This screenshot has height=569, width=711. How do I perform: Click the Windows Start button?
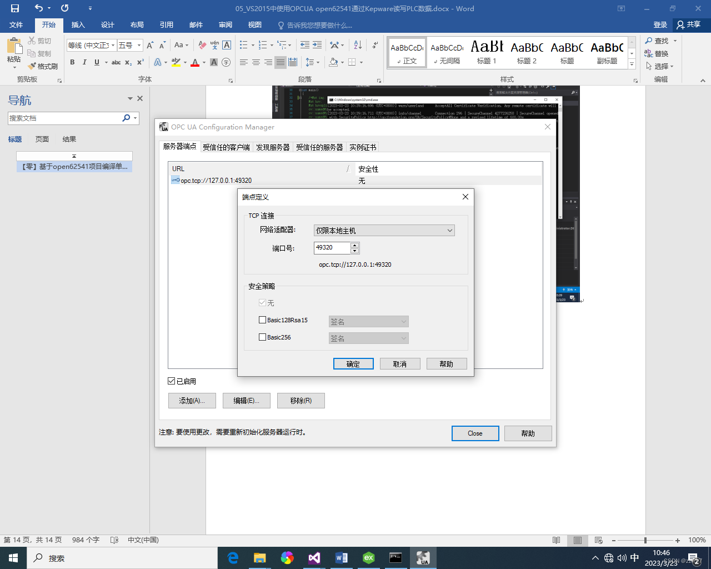(x=13, y=558)
